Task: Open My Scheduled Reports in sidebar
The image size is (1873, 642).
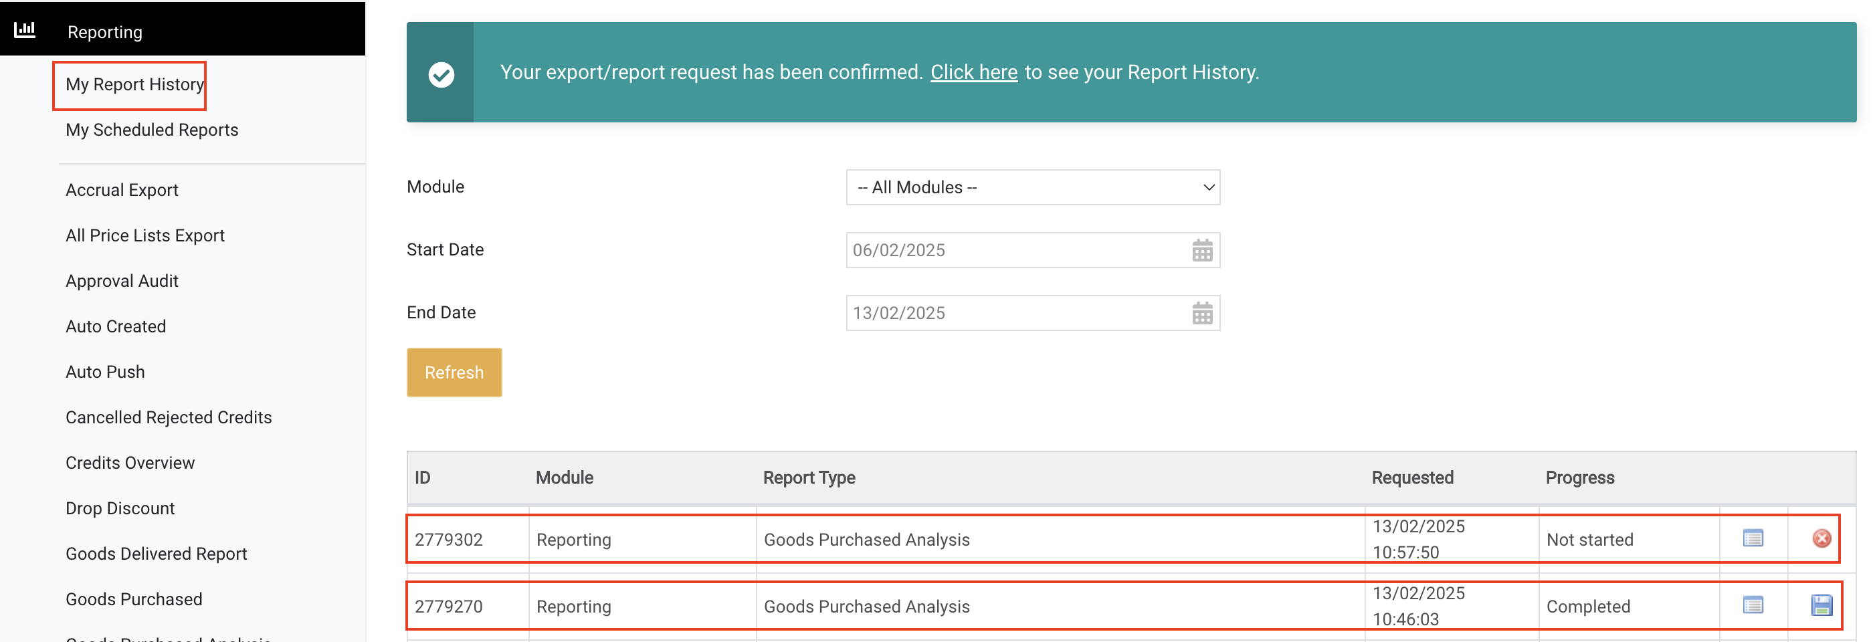Action: [x=151, y=130]
